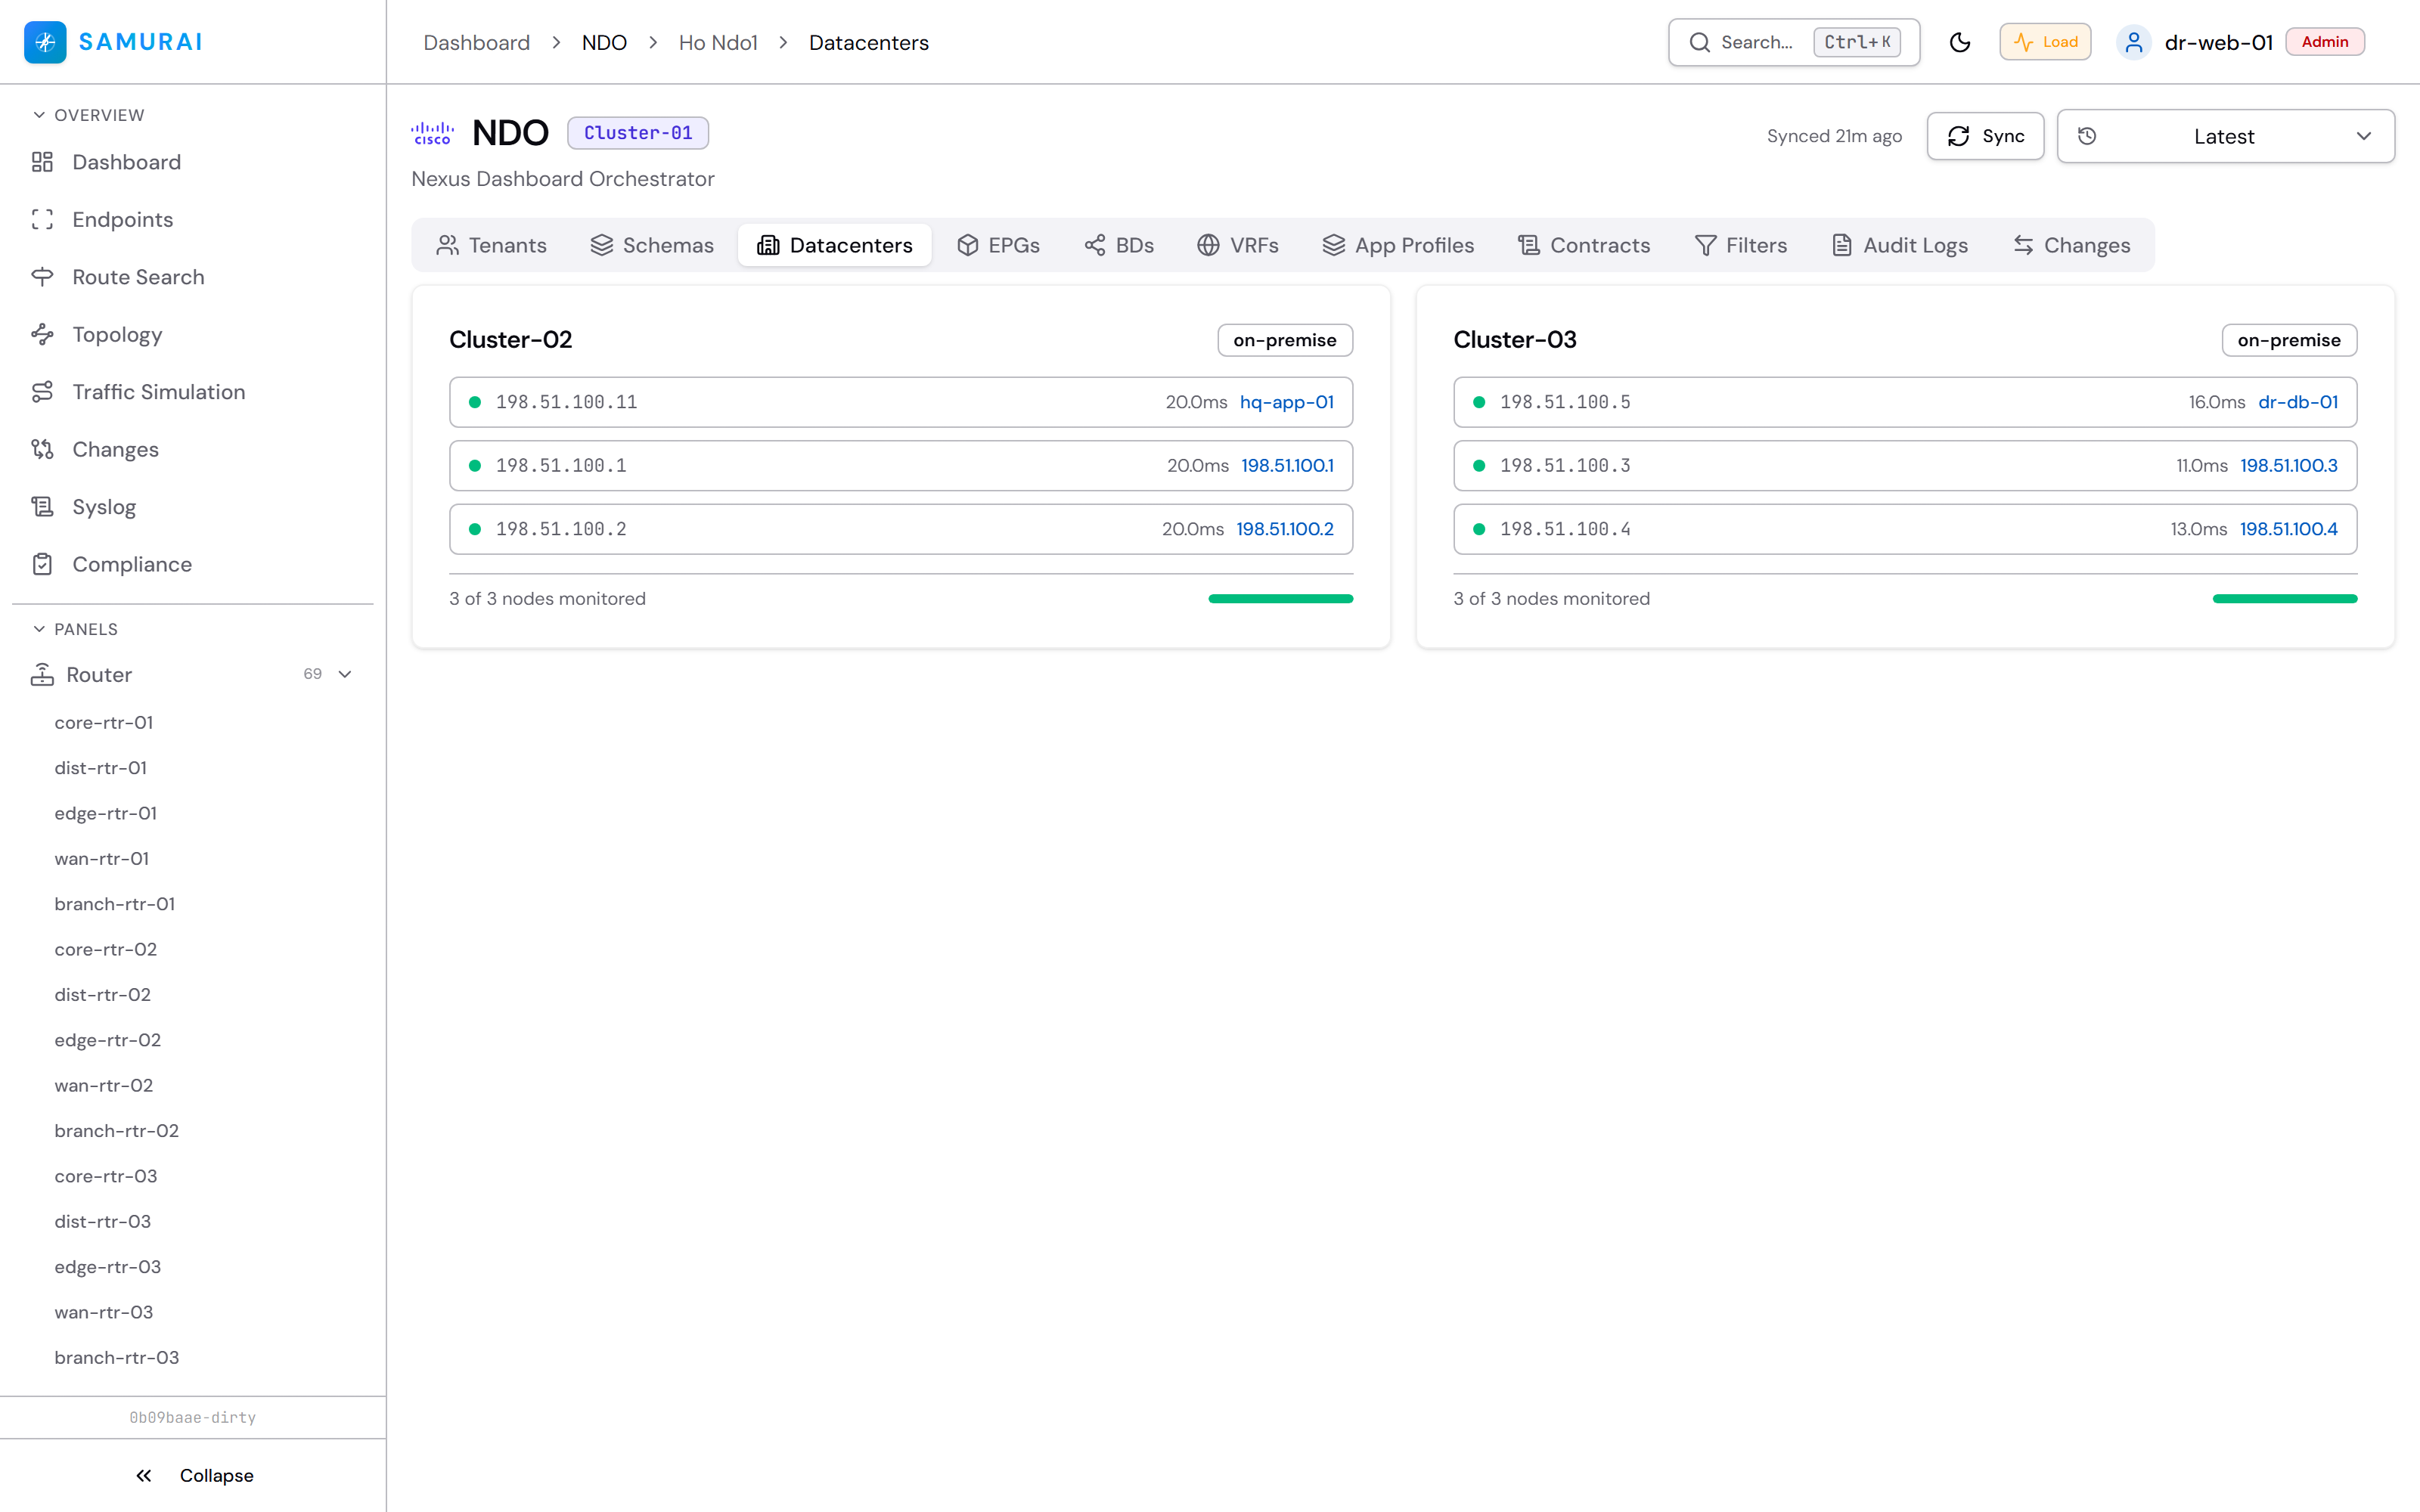Toggle dark mode moon icon
This screenshot has height=1512, width=2420.
click(x=1960, y=42)
